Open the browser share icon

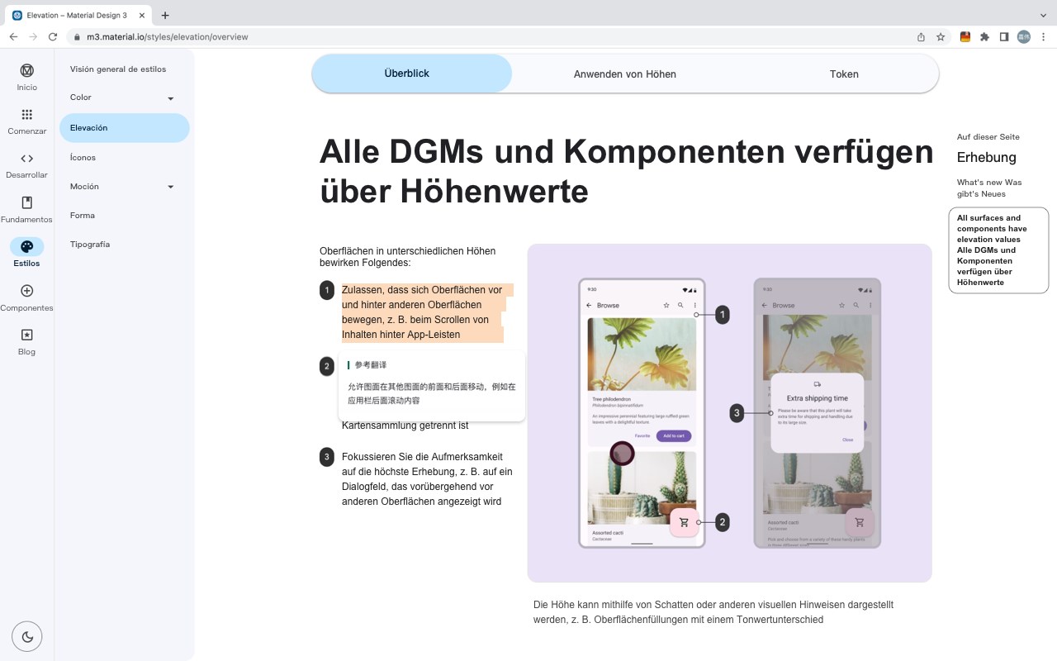pos(921,36)
